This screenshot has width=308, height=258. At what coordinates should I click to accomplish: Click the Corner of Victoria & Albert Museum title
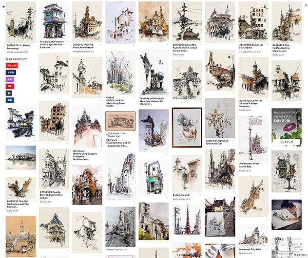tap(251, 103)
